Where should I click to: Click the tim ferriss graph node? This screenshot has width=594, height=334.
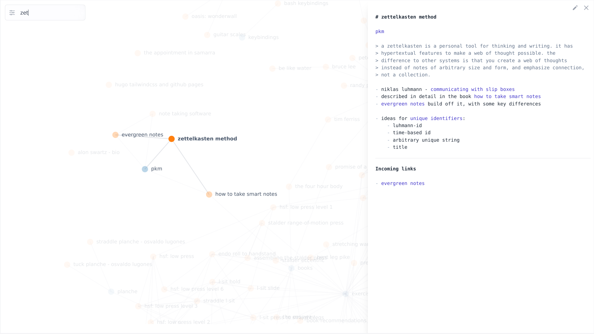tap(328, 120)
